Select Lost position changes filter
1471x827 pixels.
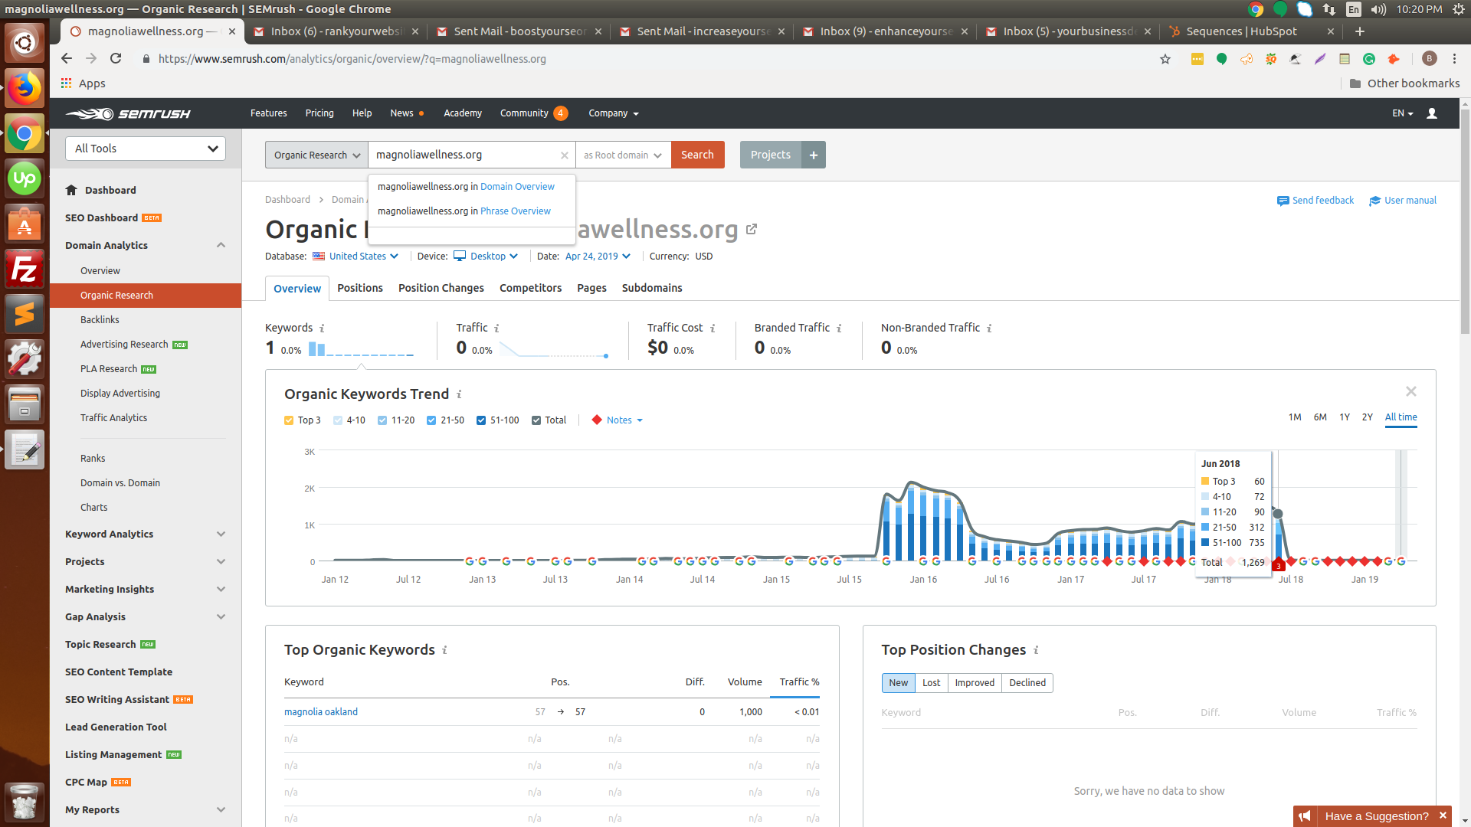pyautogui.click(x=932, y=683)
